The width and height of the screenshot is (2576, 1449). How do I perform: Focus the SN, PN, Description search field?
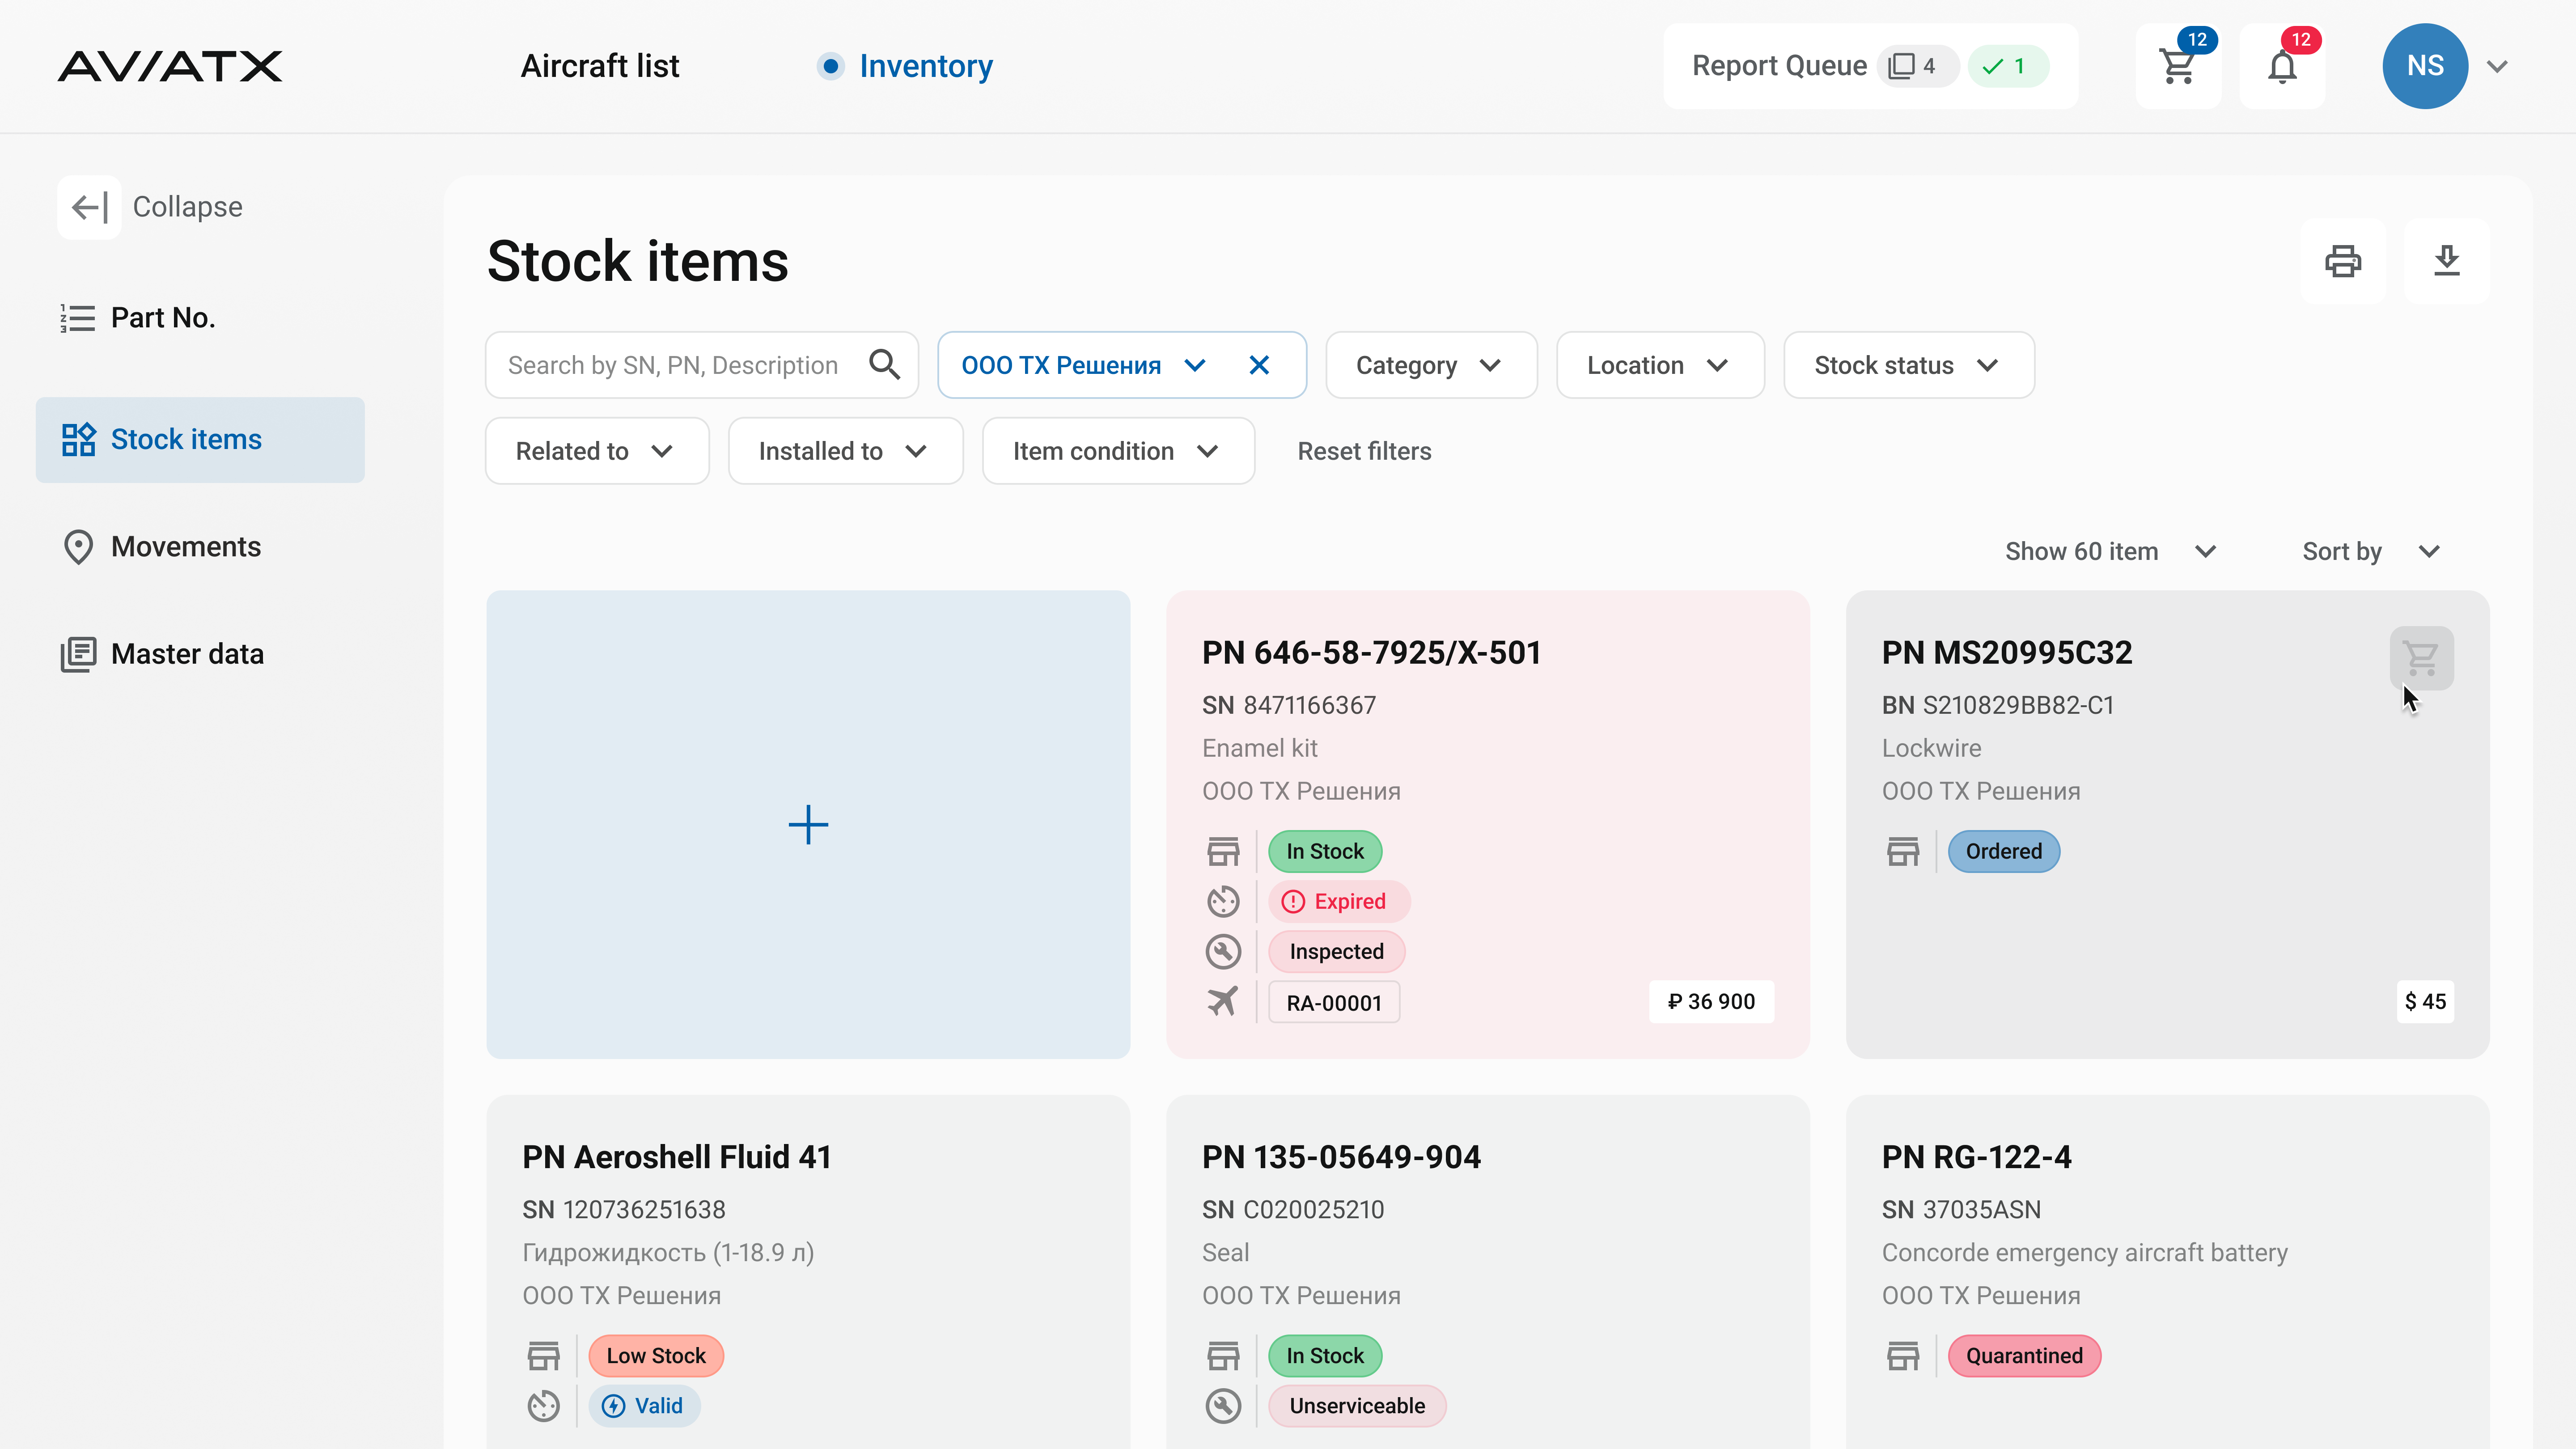click(673, 365)
